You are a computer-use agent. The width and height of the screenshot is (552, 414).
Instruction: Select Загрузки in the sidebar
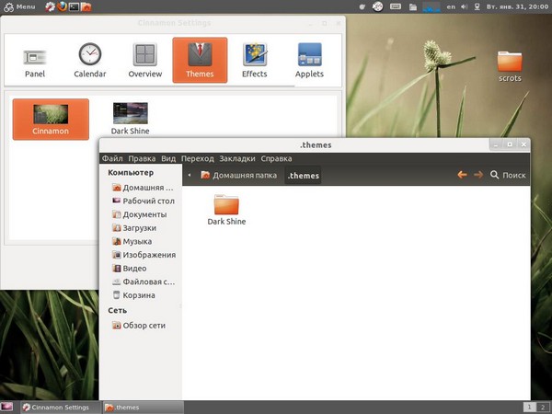click(139, 227)
